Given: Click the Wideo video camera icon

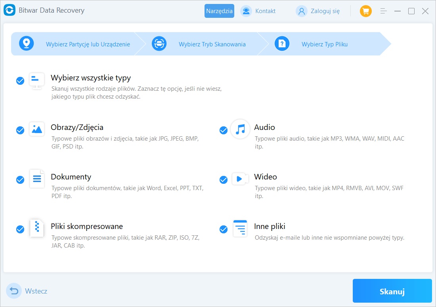Looking at the screenshot, I should click(x=240, y=179).
